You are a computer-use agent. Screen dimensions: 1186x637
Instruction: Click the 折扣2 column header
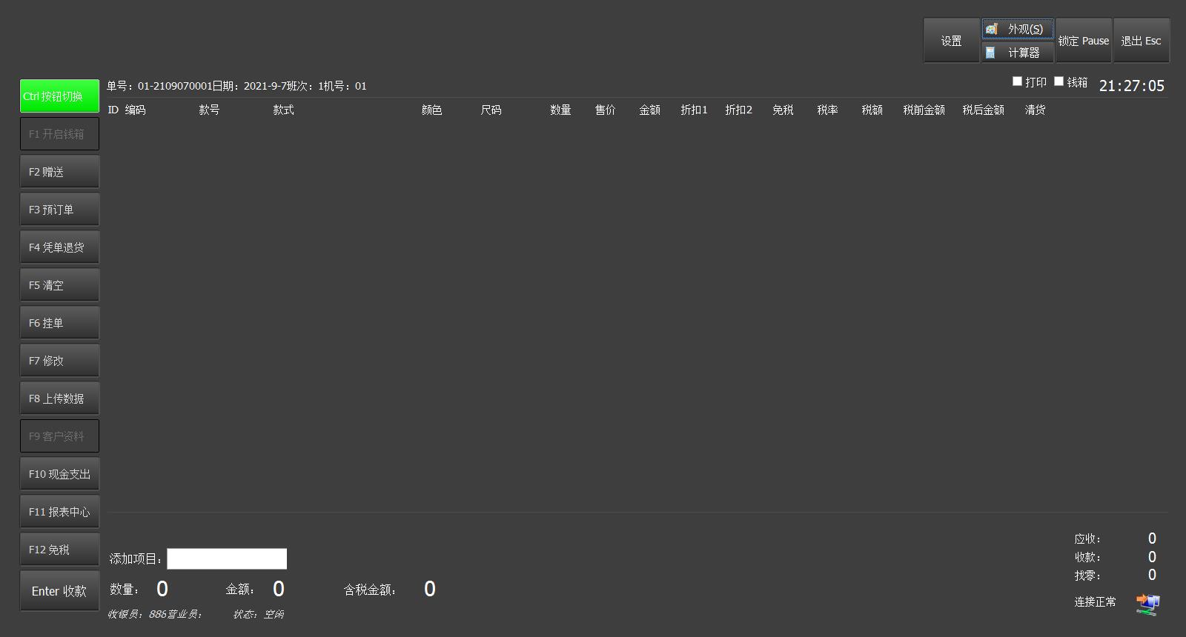[738, 110]
